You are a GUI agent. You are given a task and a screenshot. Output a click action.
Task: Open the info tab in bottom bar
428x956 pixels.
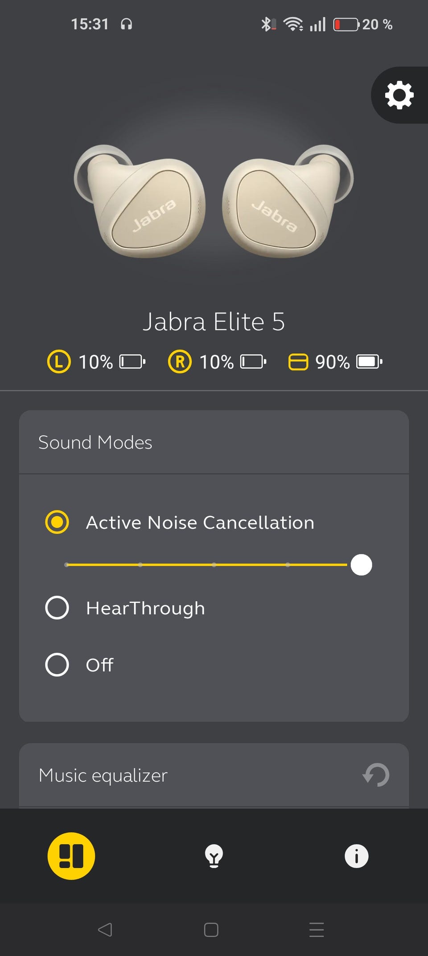point(356,856)
